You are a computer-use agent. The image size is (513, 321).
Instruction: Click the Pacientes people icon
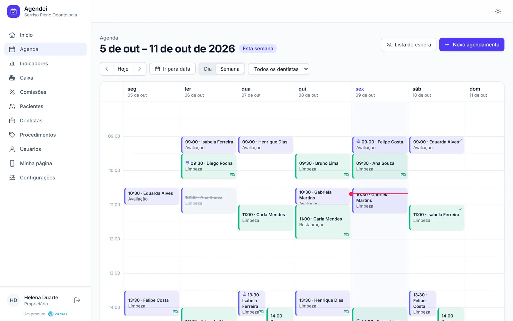[12, 106]
